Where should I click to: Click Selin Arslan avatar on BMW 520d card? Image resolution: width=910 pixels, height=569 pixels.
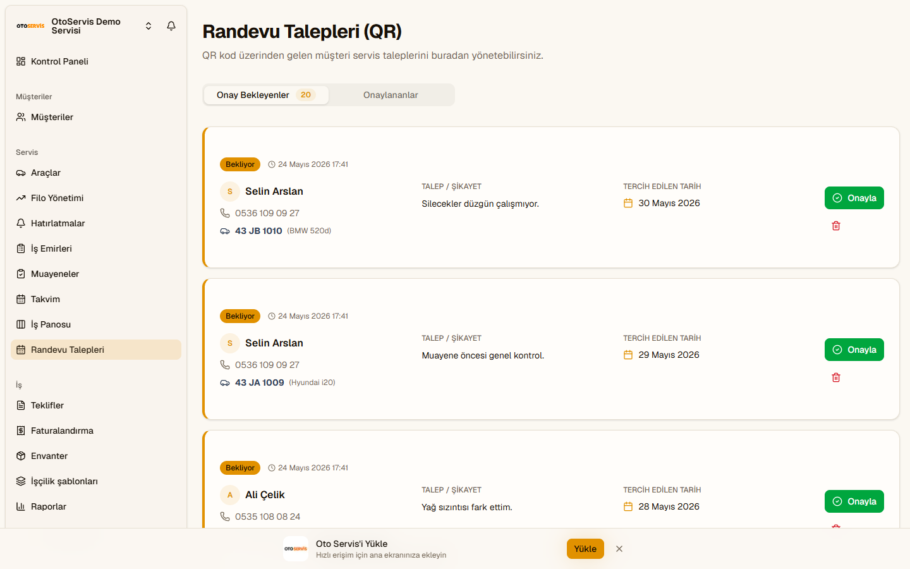[x=230, y=192]
